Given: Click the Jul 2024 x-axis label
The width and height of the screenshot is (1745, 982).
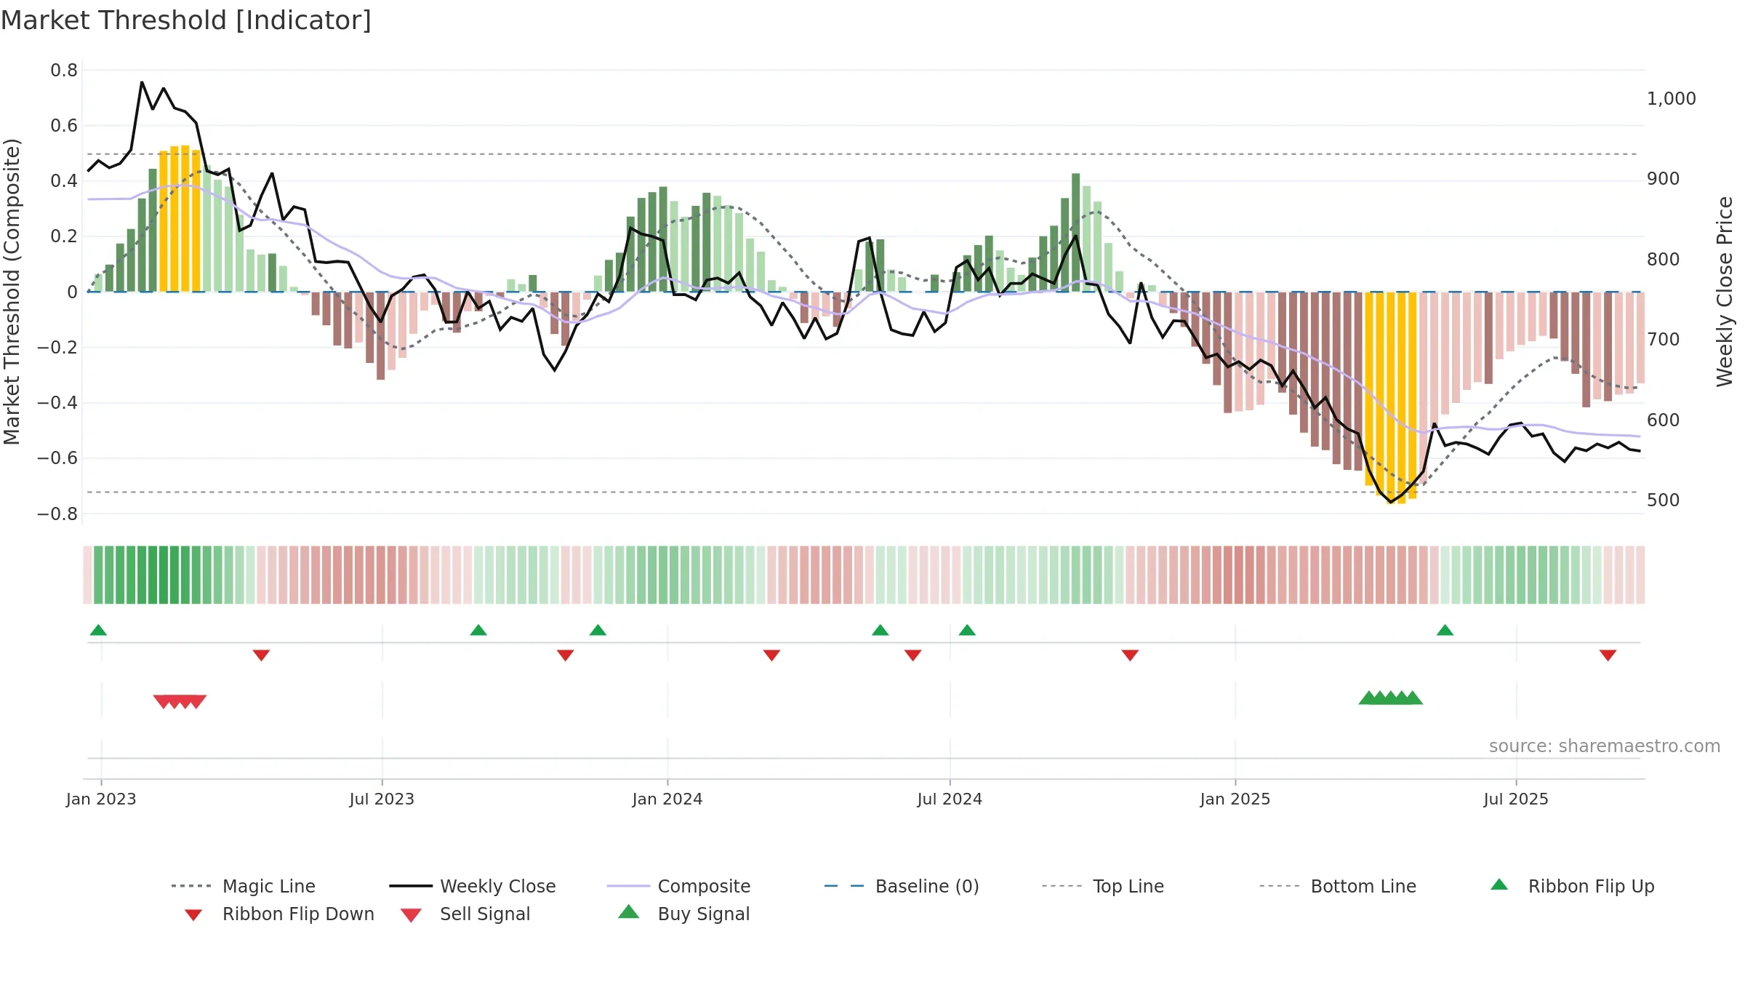Looking at the screenshot, I should coord(950,799).
